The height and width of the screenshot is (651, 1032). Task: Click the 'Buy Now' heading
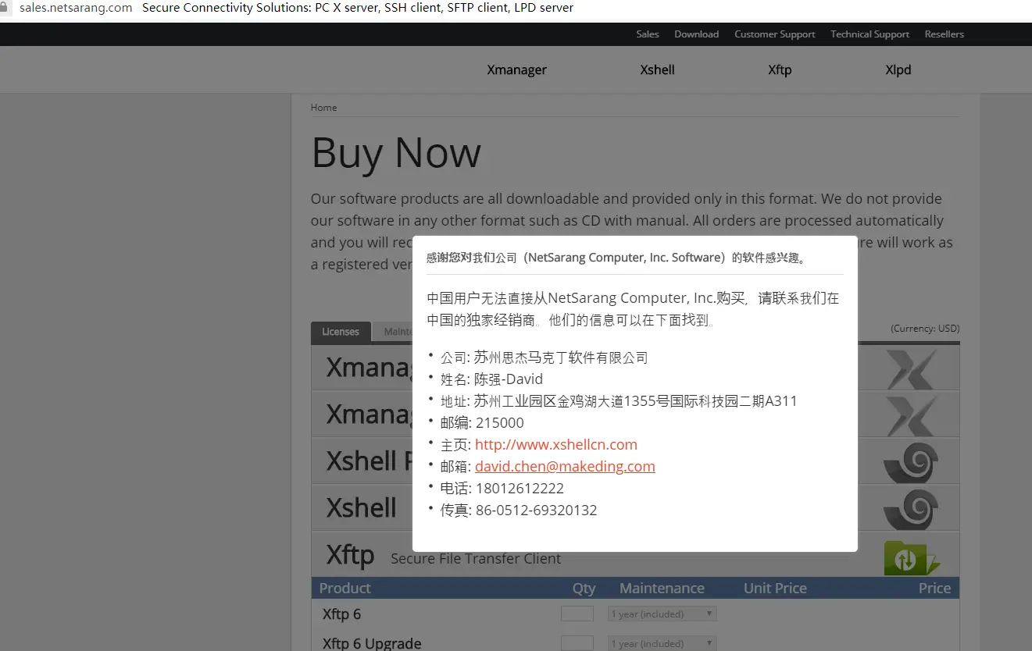pos(396,153)
